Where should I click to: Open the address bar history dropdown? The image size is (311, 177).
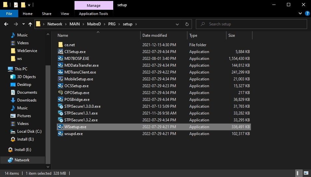[x=178, y=24]
